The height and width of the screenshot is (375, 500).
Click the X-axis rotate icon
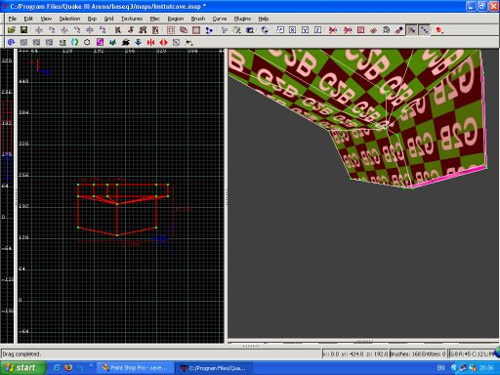point(52,30)
